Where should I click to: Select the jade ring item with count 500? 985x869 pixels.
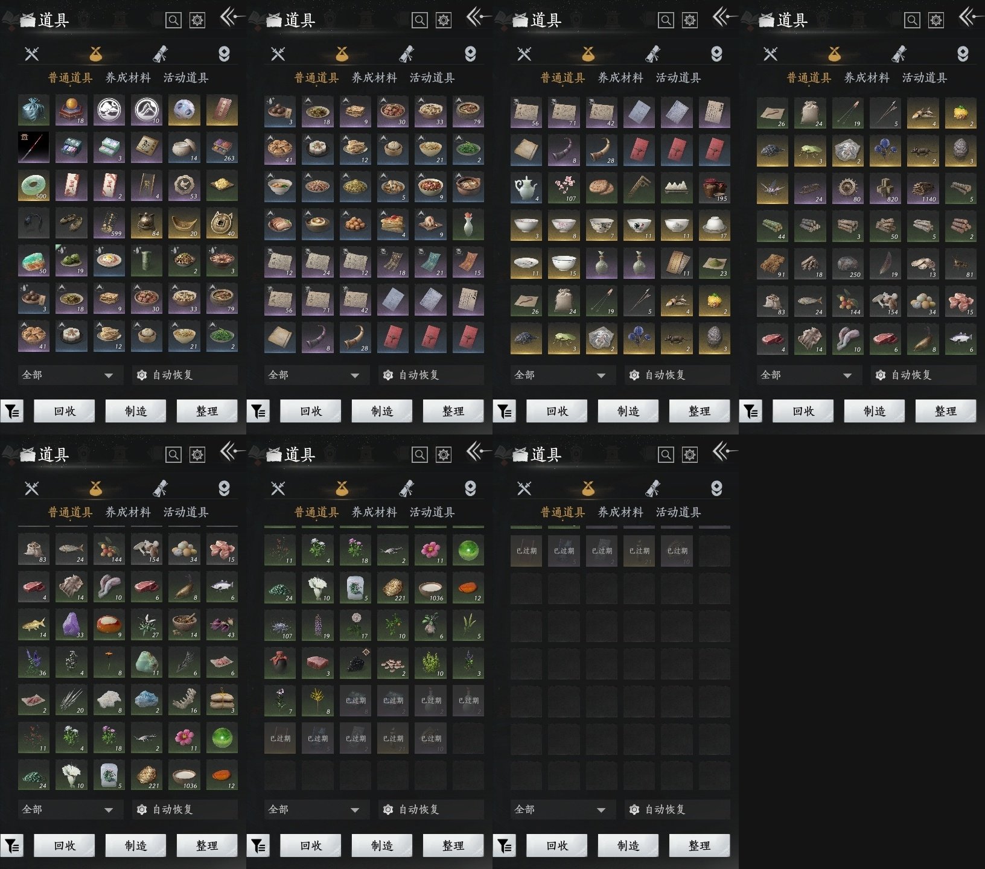(x=33, y=186)
